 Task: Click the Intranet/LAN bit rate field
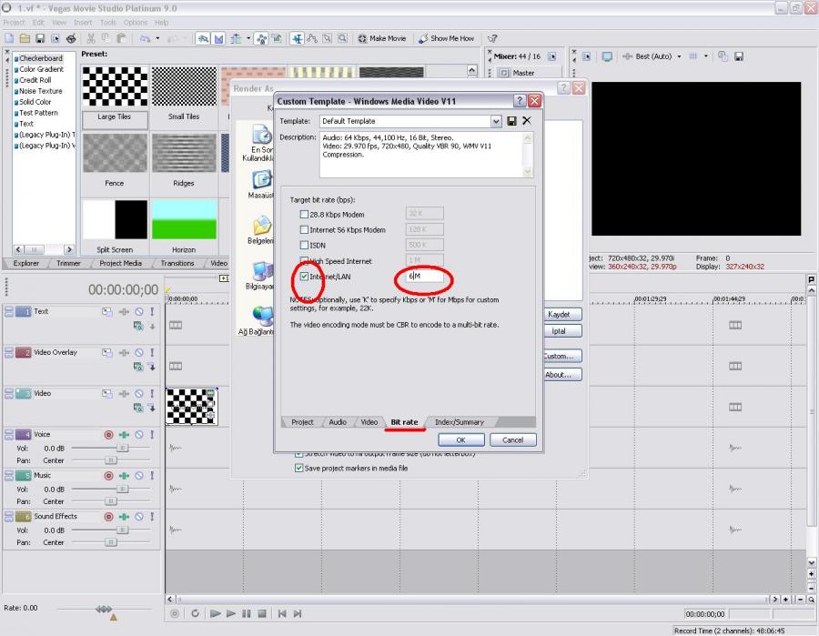pos(425,276)
